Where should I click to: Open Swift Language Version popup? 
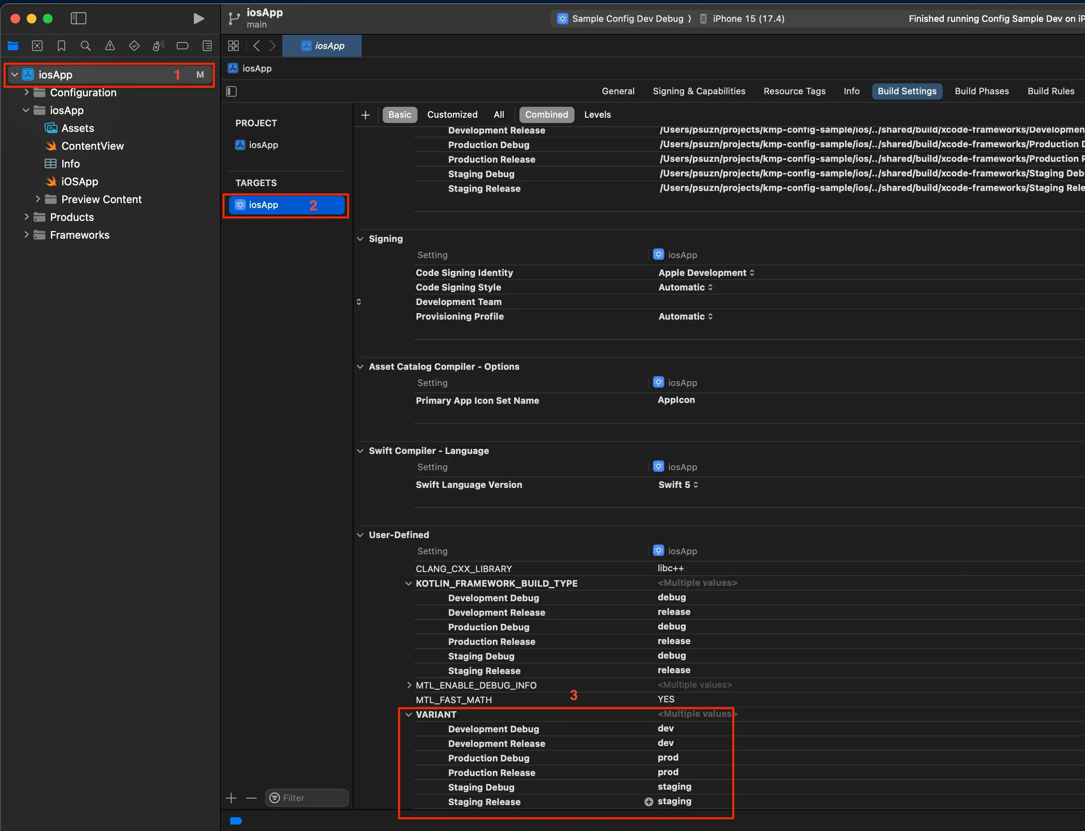[x=678, y=485]
